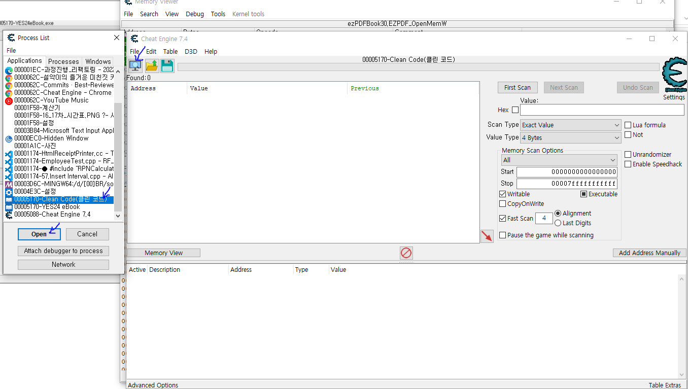This screenshot has width=688, height=389.
Task: Click the scan Value input field
Action: [x=602, y=110]
